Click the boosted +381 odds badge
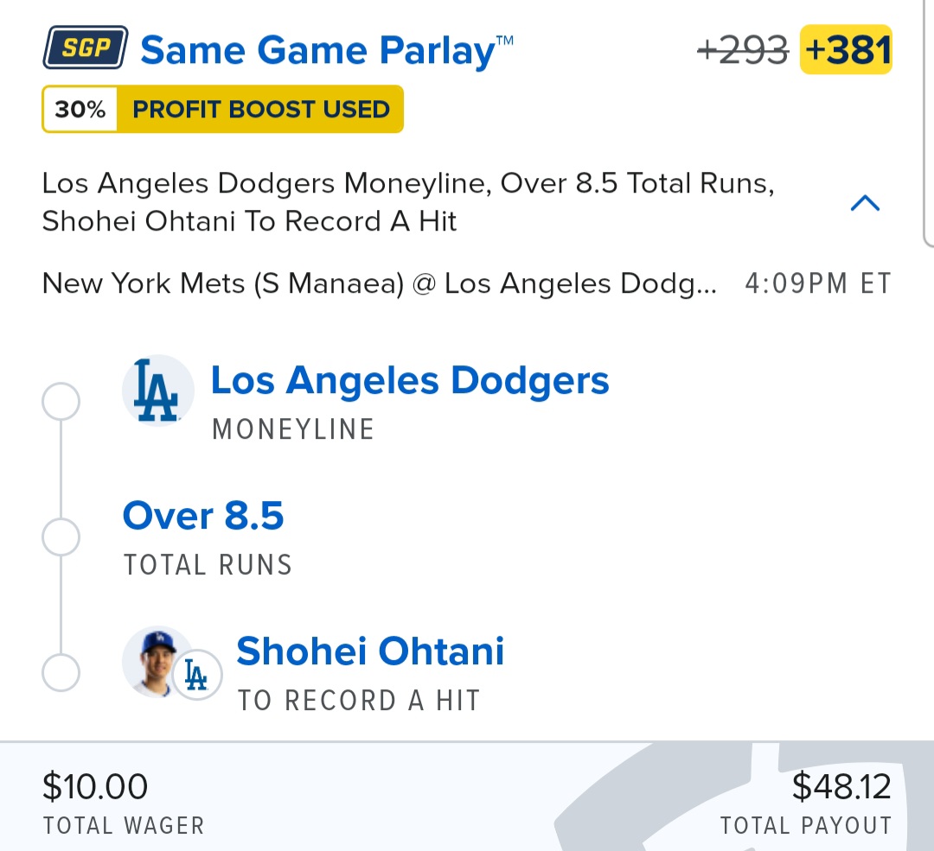 [x=846, y=49]
